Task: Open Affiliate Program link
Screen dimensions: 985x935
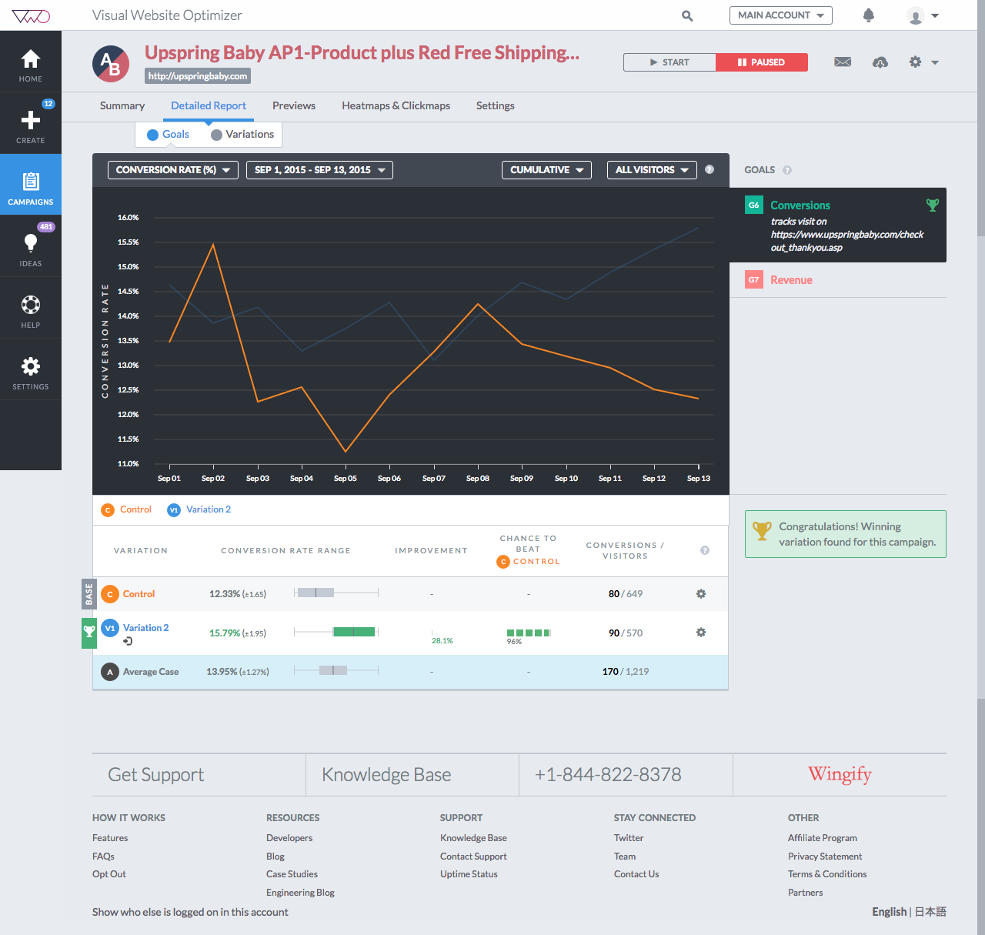Action: 823,838
